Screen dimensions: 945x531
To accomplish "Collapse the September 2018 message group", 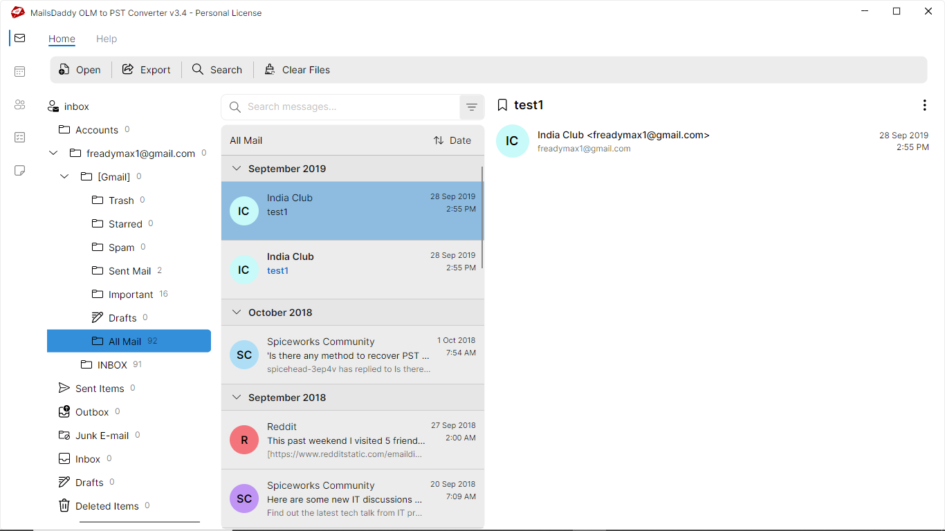I will 237,398.
